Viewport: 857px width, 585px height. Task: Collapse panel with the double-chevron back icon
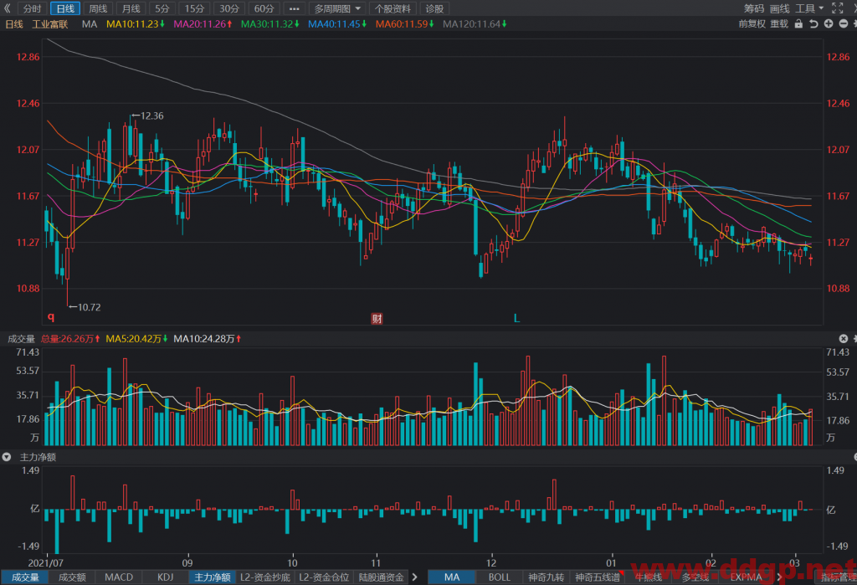click(7, 8)
